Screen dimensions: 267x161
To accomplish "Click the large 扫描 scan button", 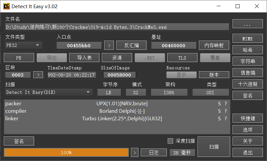I will tap(214, 147).
